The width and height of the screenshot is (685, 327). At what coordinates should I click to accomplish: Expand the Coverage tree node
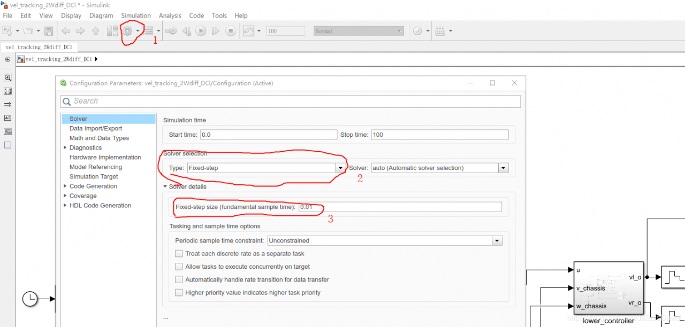coord(65,196)
